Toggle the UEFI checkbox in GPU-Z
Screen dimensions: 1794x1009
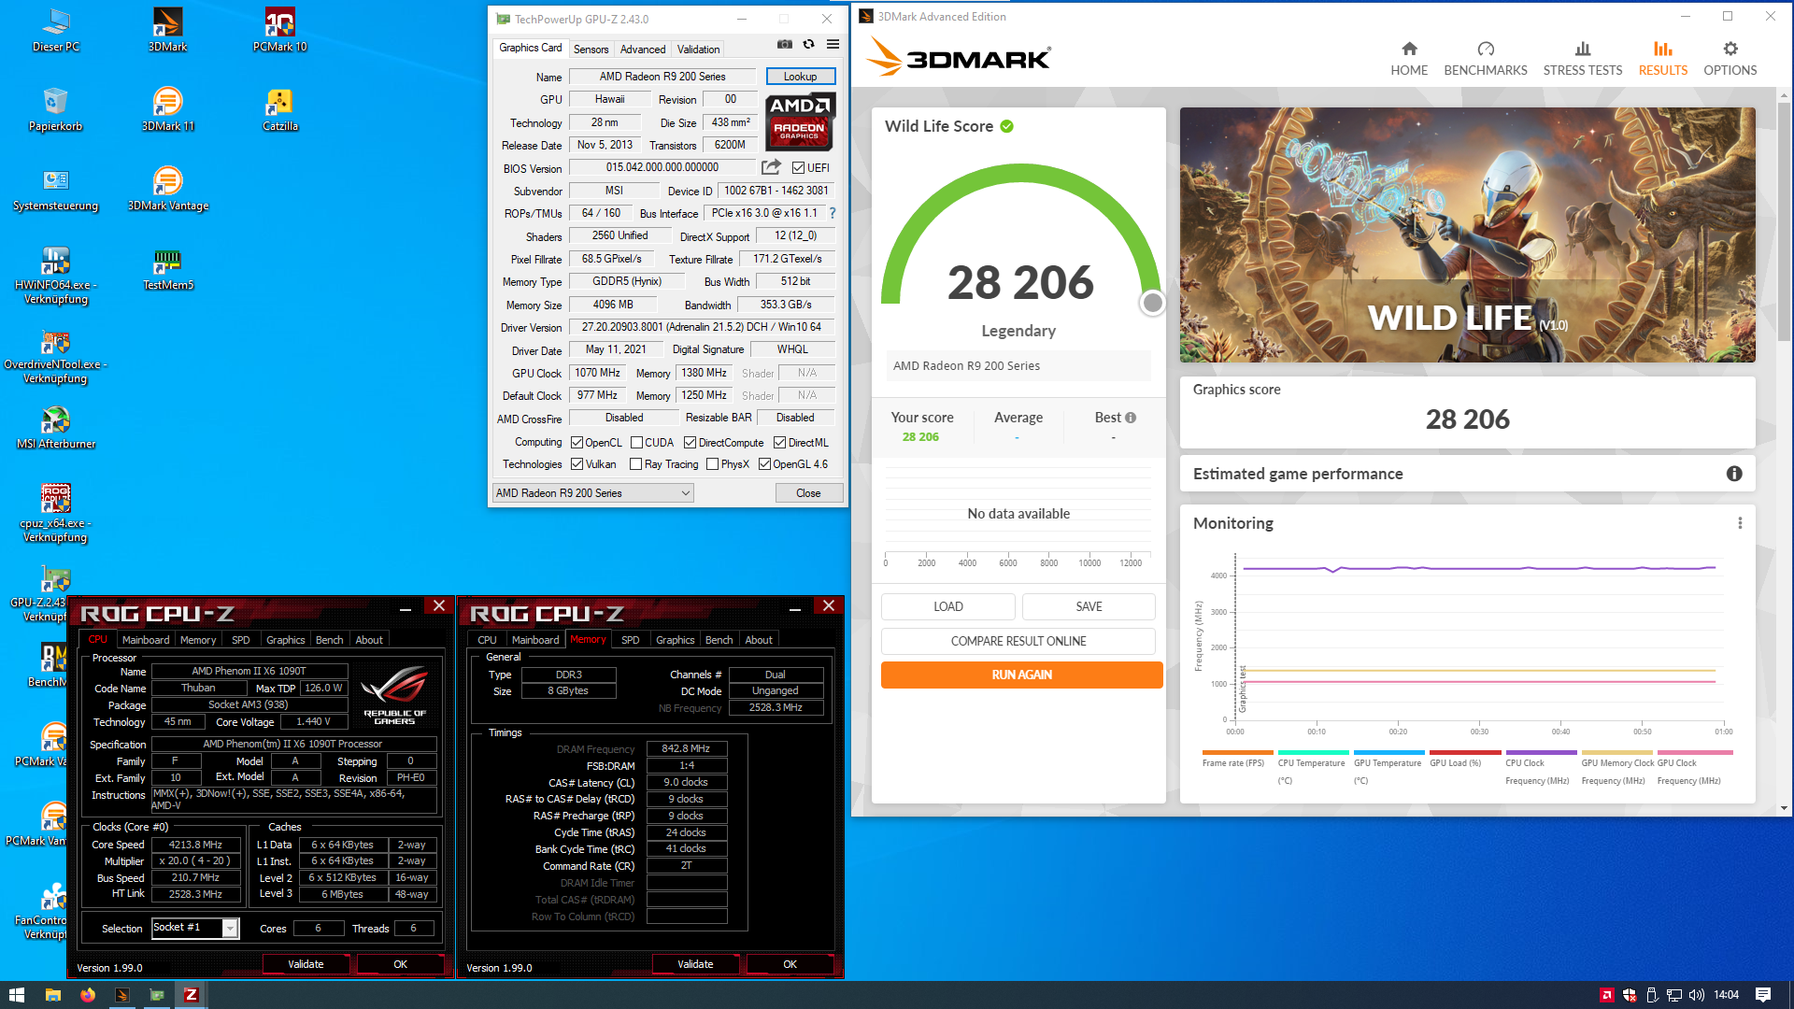[x=798, y=168]
